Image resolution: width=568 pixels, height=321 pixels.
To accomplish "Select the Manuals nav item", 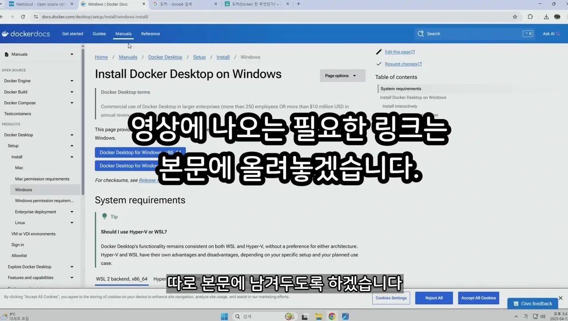I will coord(123,34).
